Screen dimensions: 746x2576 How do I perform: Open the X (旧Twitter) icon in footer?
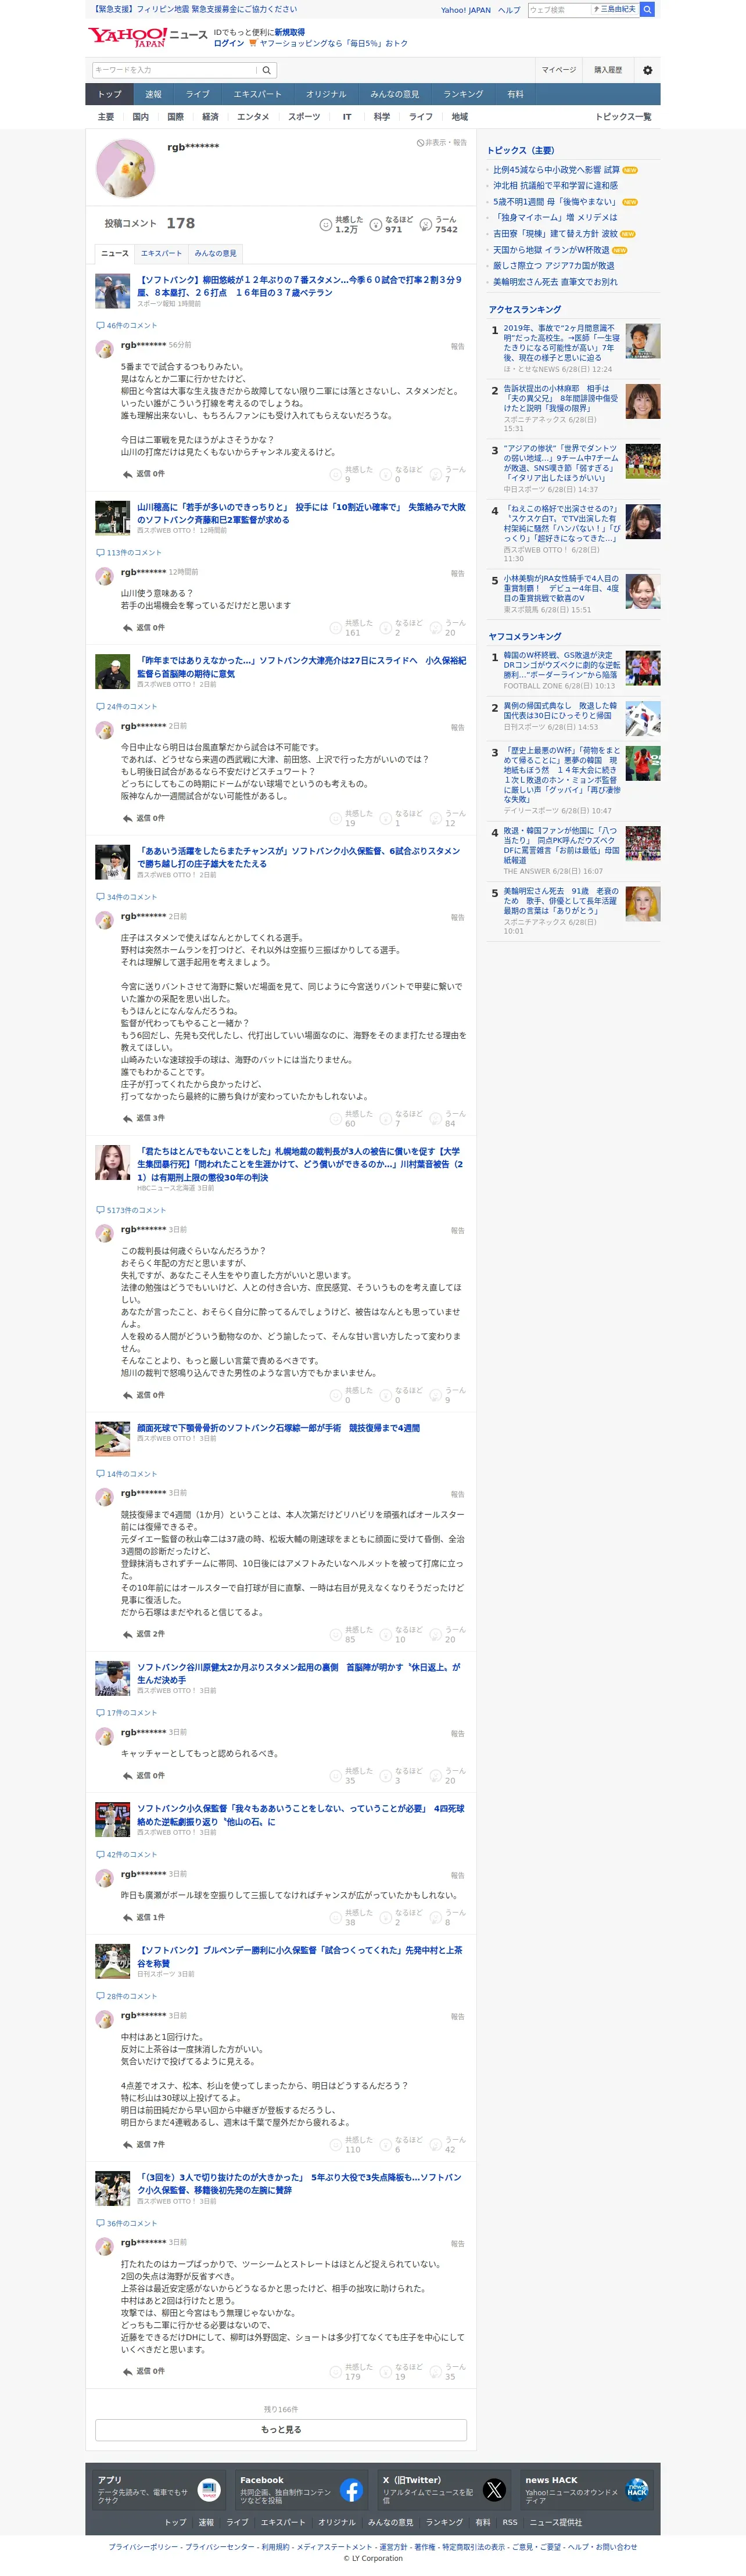click(x=494, y=2490)
